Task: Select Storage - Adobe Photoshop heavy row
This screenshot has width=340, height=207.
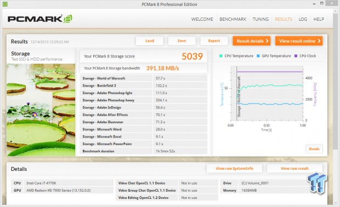Action: tap(144, 100)
